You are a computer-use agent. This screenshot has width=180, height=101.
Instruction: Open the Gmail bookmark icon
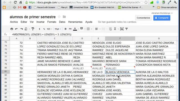point(20,8)
